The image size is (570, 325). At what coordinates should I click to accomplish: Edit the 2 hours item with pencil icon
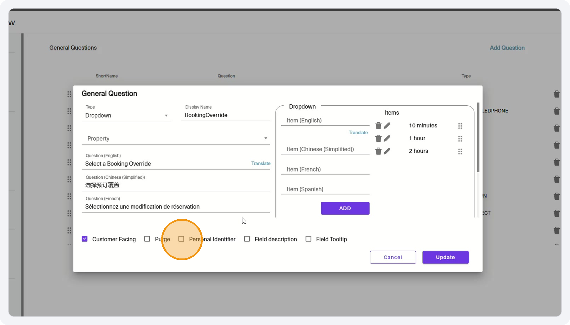pyautogui.click(x=387, y=151)
